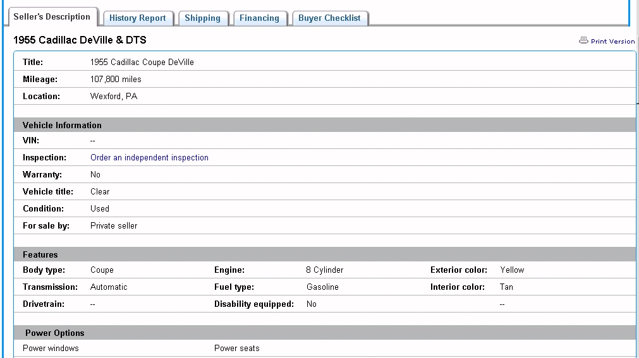This screenshot has width=639, height=358.
Task: Click the Power Options section header
Action: (325, 333)
